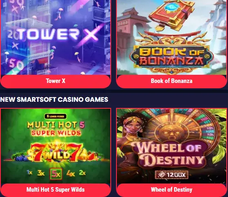228x197 pixels.
Task: Click the 5 Lines Fixed badge
Action: (x=56, y=116)
